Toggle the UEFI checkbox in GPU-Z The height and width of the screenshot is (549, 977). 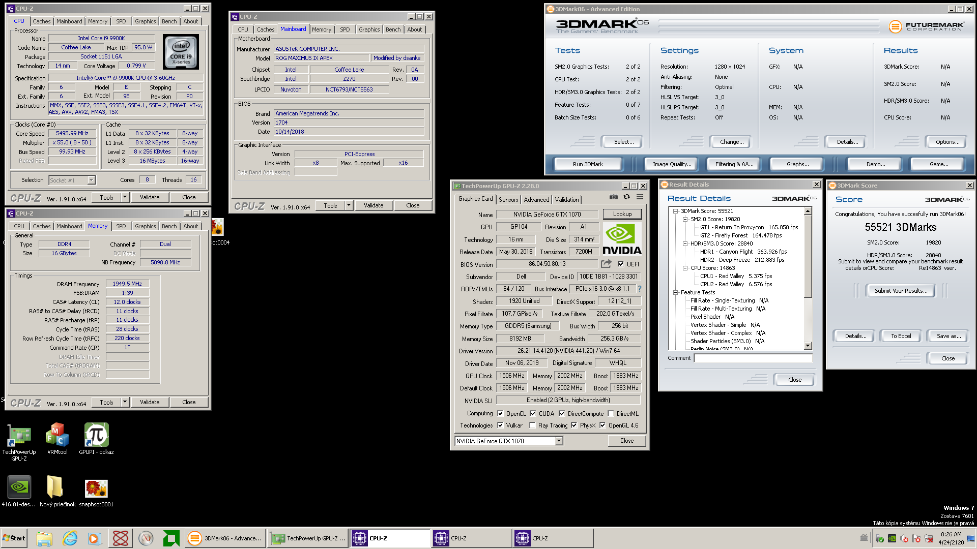(621, 264)
